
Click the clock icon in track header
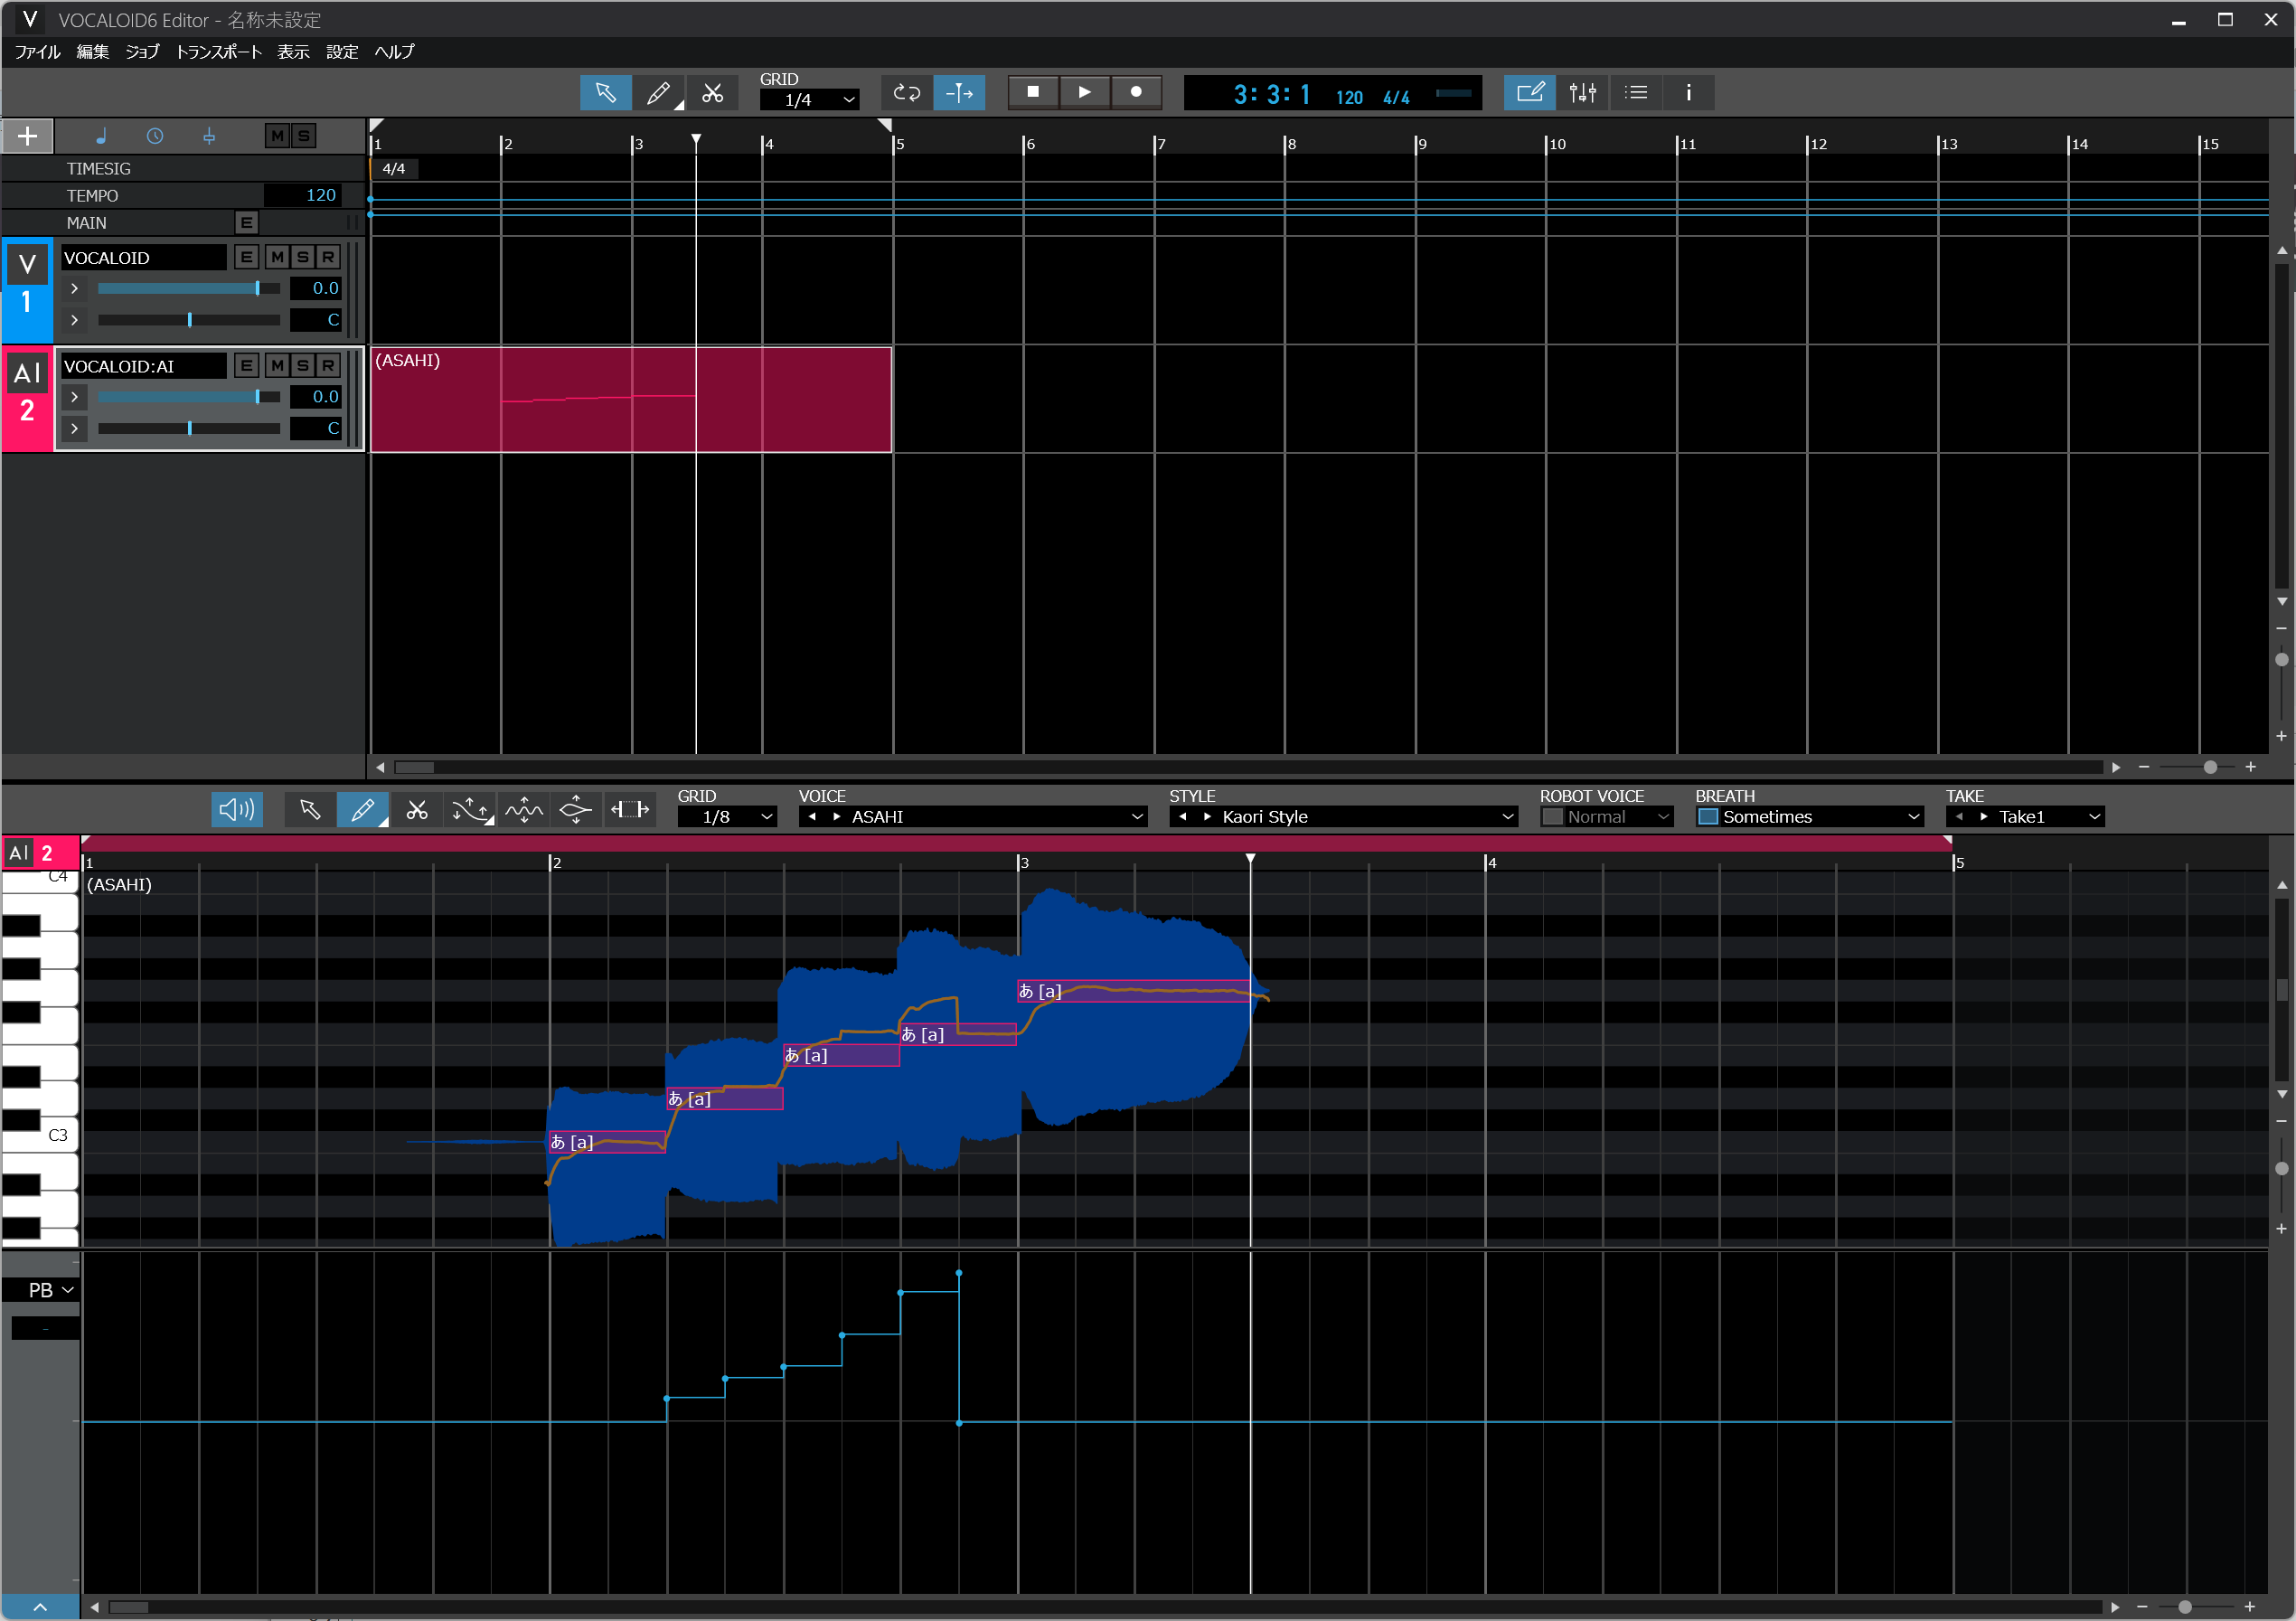coord(155,136)
